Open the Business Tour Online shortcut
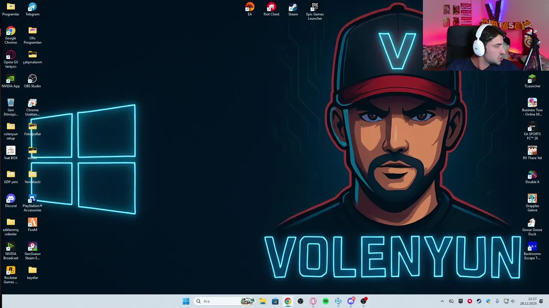549x308 pixels. (x=532, y=107)
